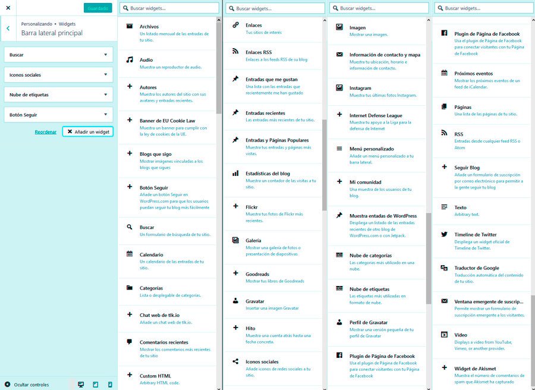Click the first widget list scrollbar
This screenshot has height=390, width=535.
click(219, 68)
